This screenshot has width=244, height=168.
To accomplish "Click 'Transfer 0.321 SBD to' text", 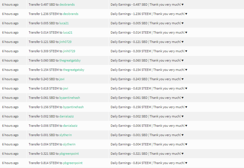I will pos(44,154).
